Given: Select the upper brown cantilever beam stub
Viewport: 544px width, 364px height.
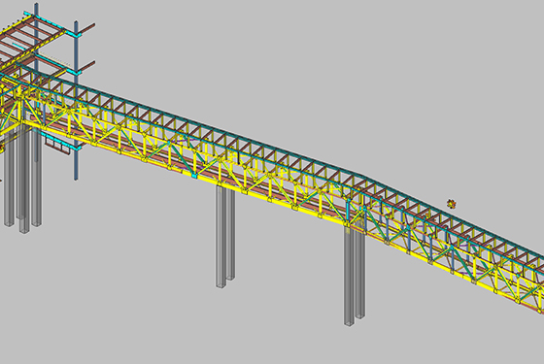Looking at the screenshot, I should point(87,29).
